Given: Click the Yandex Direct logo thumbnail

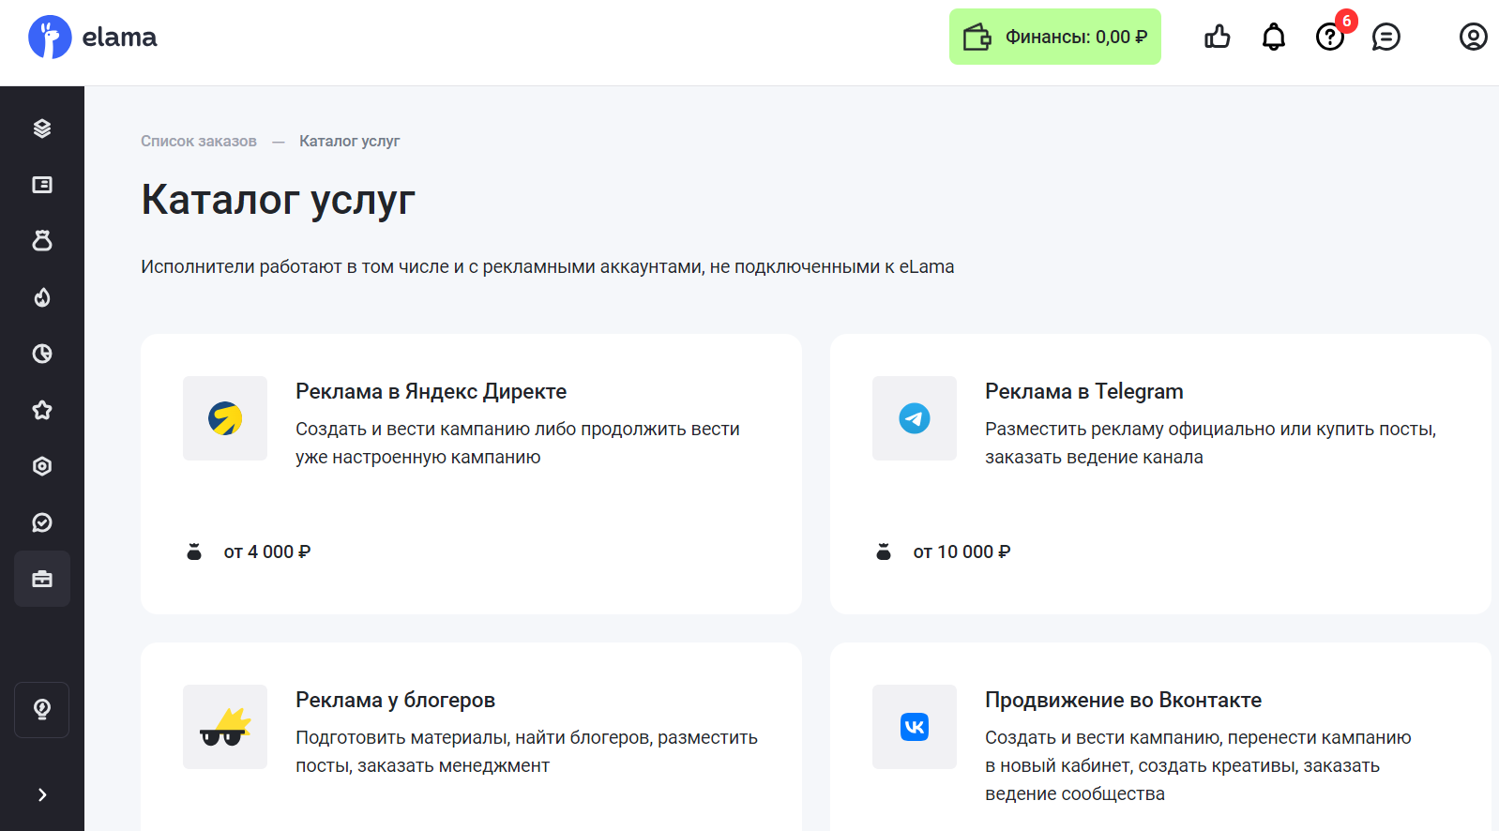Looking at the screenshot, I should point(225,418).
